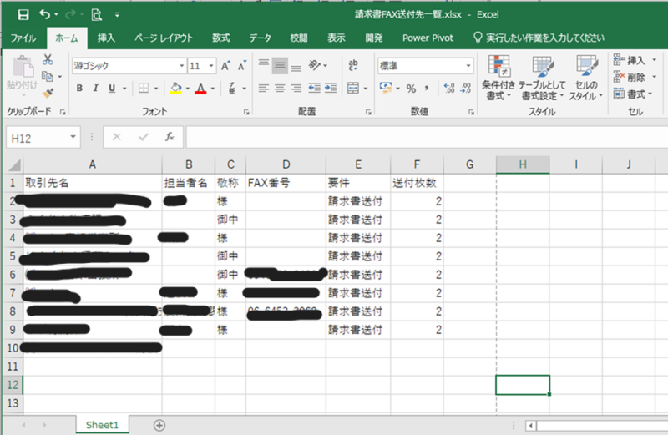Screen dimensions: 668x435
Task: Increase the indent
Action: point(331,89)
